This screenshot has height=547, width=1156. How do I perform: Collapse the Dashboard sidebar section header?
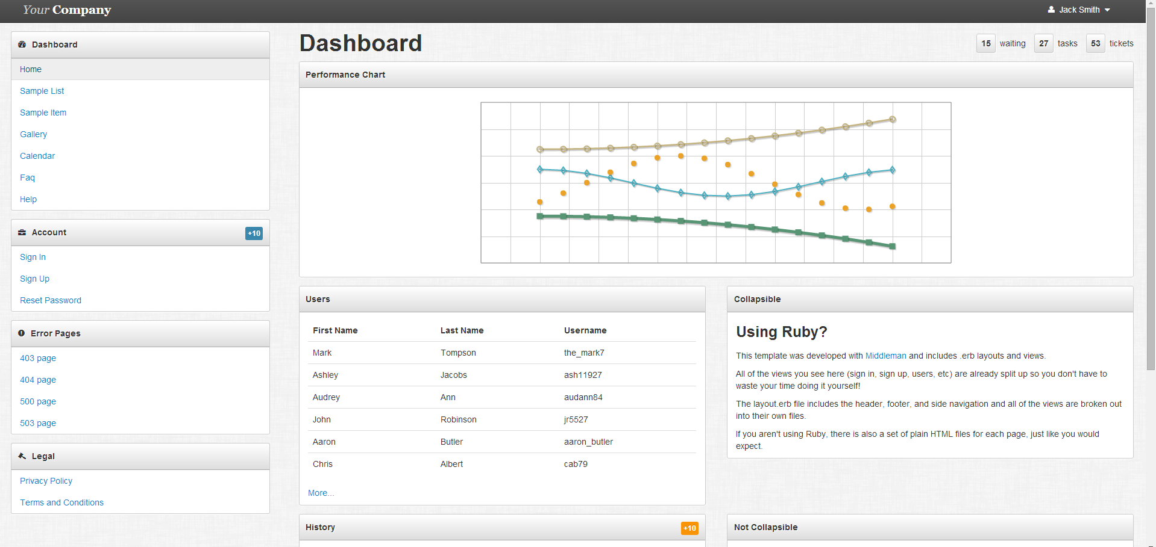(140, 45)
